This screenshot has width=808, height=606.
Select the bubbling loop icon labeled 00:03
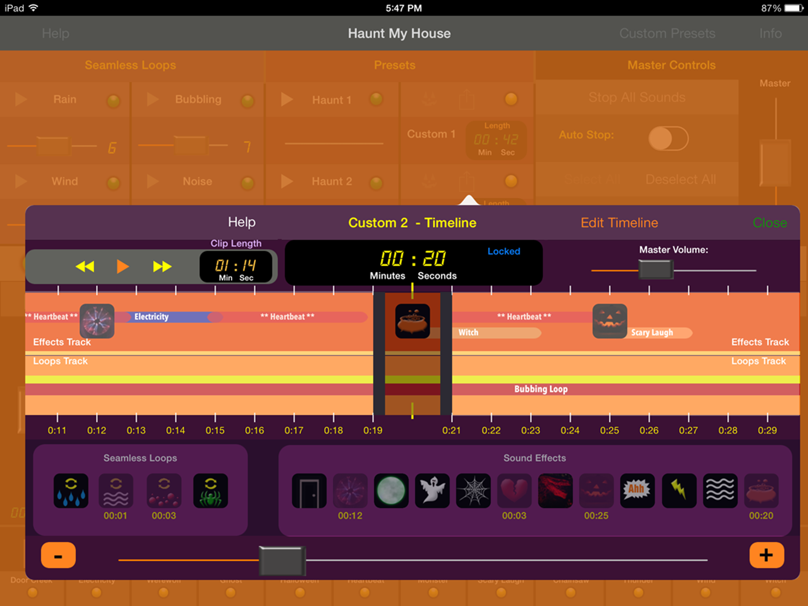[x=164, y=491]
